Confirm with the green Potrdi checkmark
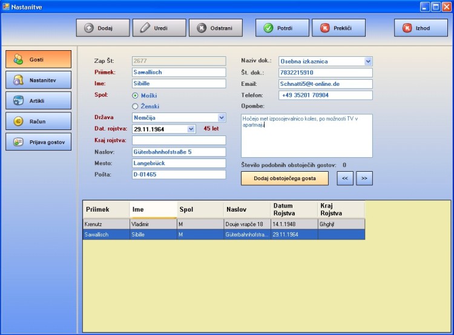Screen dimensions: 454x335 point(268,28)
